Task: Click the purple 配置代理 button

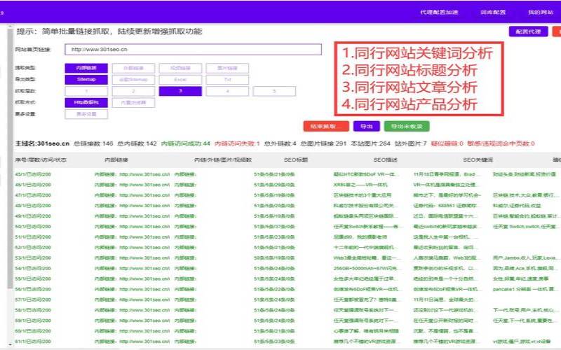Action: (x=528, y=31)
